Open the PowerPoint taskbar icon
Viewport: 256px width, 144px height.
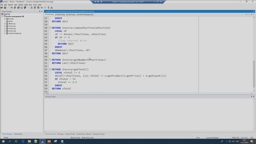pyautogui.click(x=49, y=141)
